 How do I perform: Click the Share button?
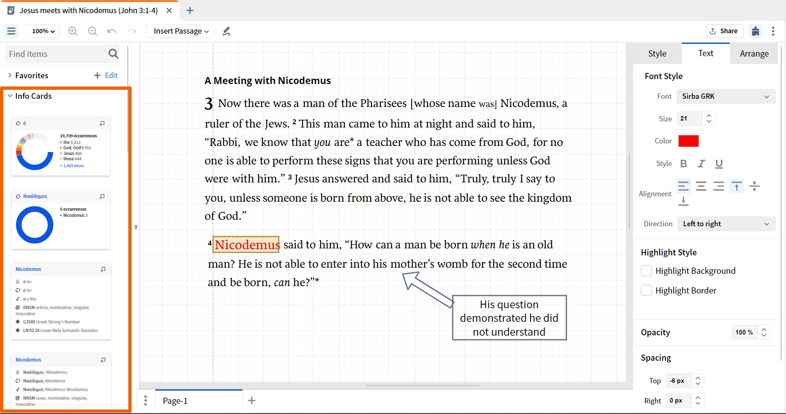(724, 31)
